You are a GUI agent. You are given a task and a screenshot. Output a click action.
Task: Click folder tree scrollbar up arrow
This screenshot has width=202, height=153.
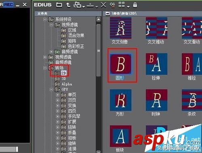pyautogui.click(x=99, y=19)
